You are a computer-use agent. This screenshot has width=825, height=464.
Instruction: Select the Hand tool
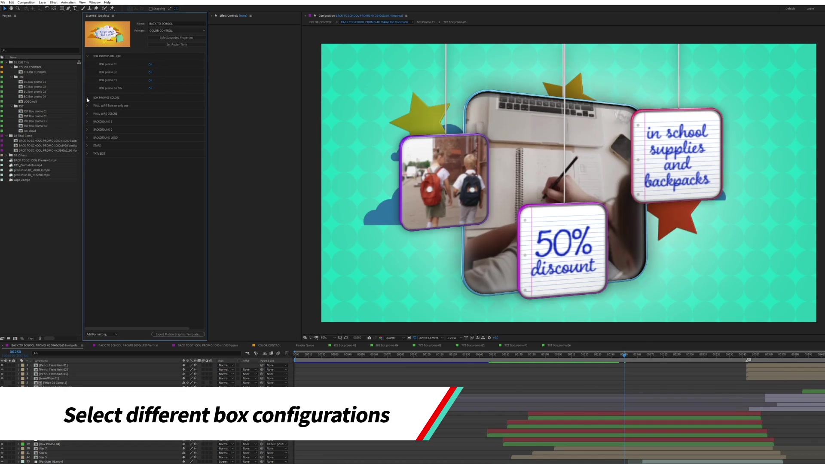click(11, 8)
